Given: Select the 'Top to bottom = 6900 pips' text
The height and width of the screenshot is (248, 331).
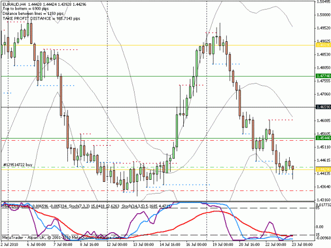Looking at the screenshot, I should click(x=25, y=9).
